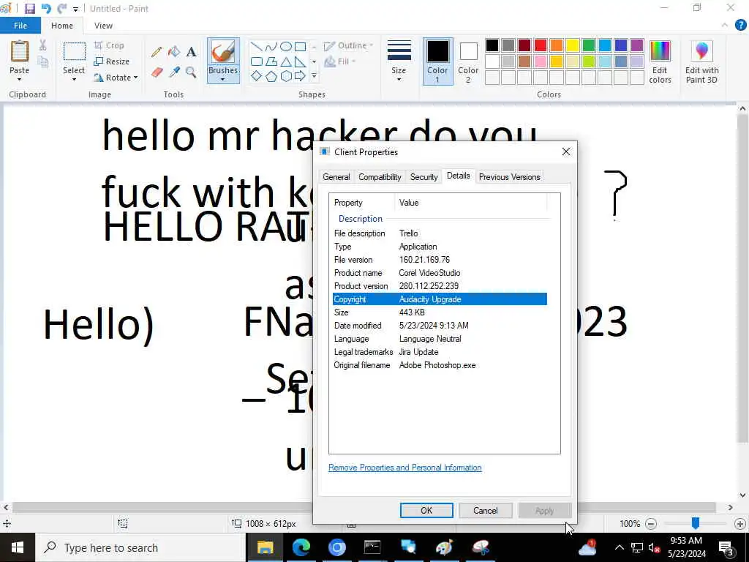749x562 pixels.
Task: Select Color 2 button
Action: point(468,62)
